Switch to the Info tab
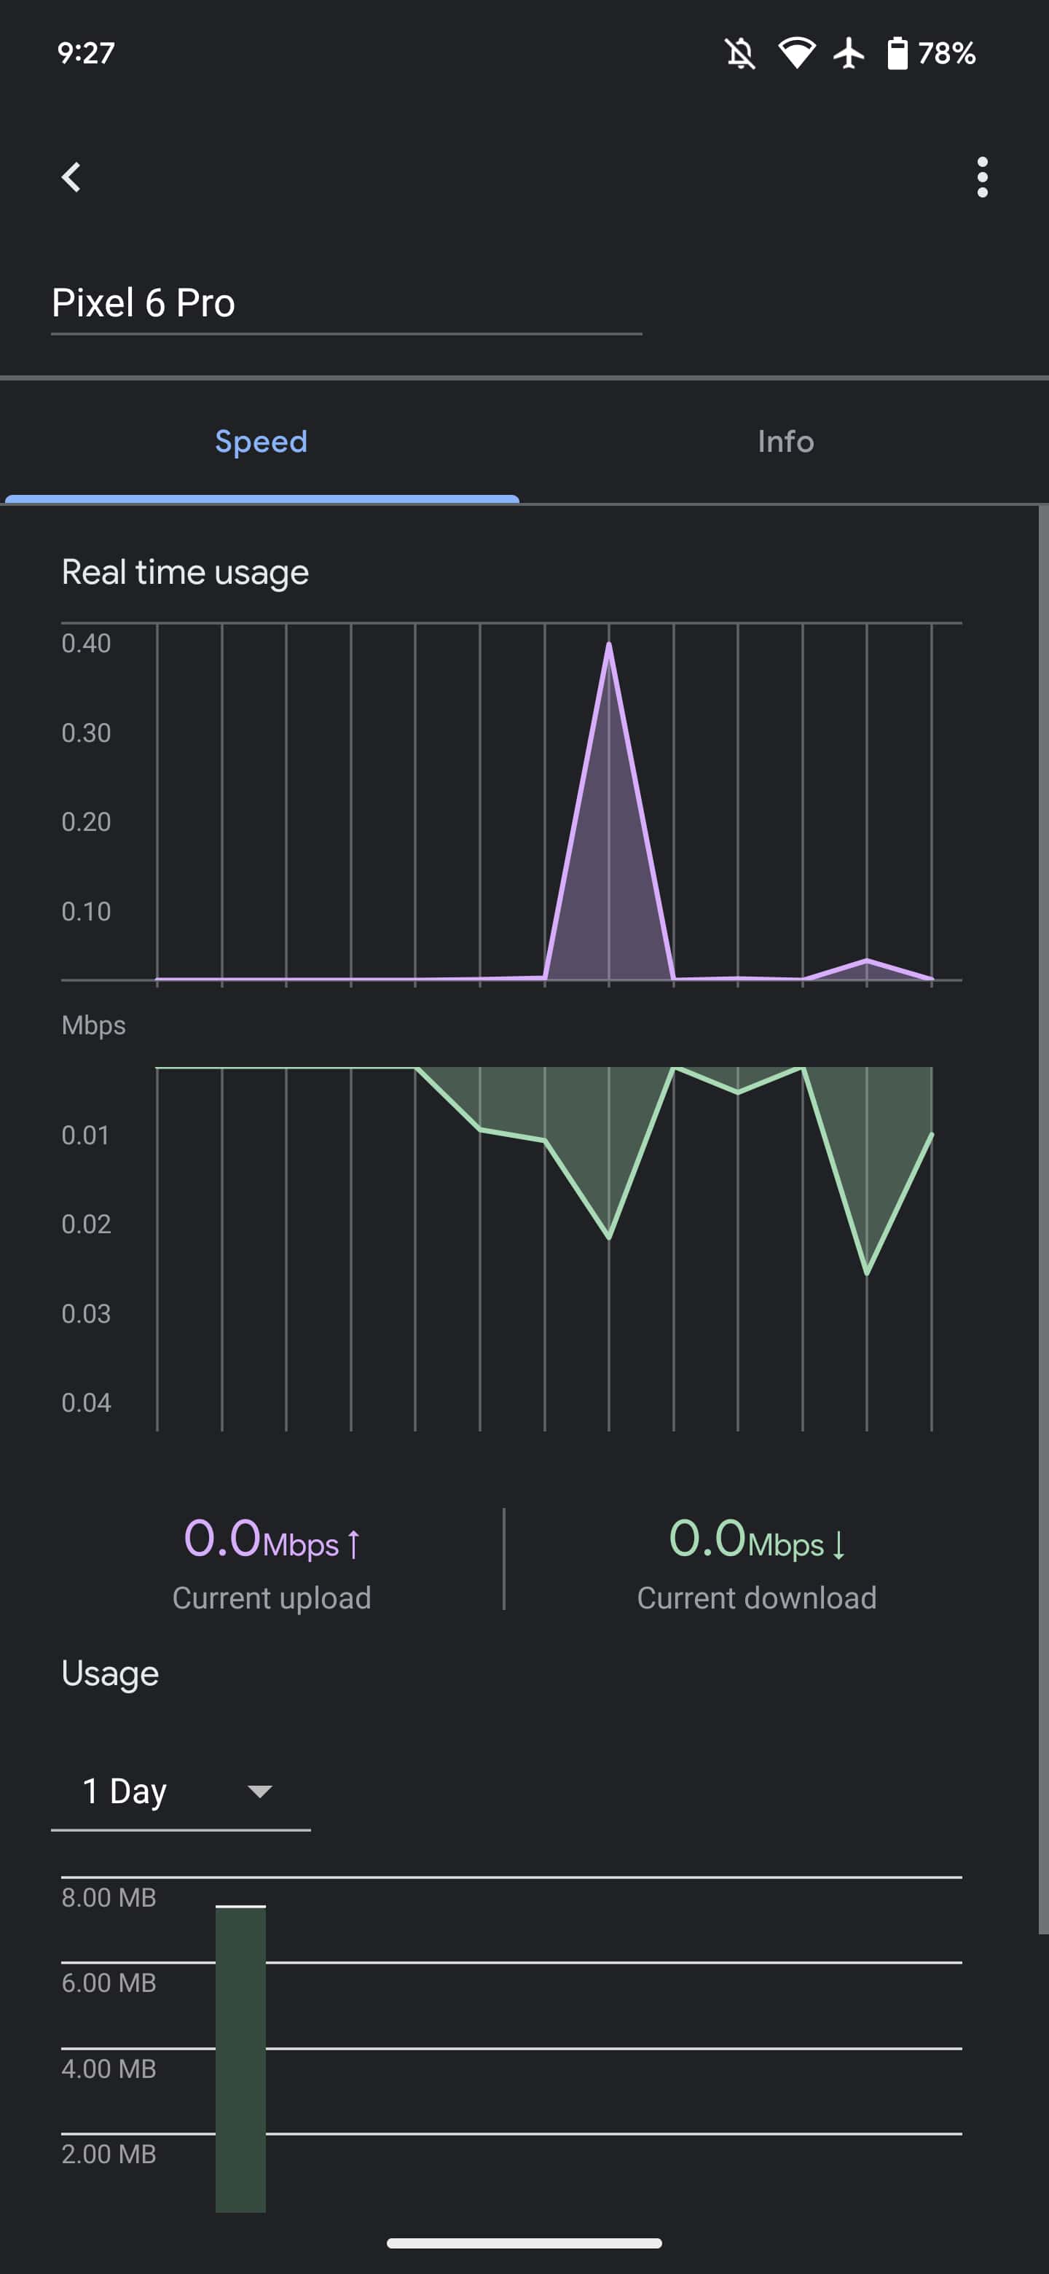The height and width of the screenshot is (2274, 1049). point(785,442)
